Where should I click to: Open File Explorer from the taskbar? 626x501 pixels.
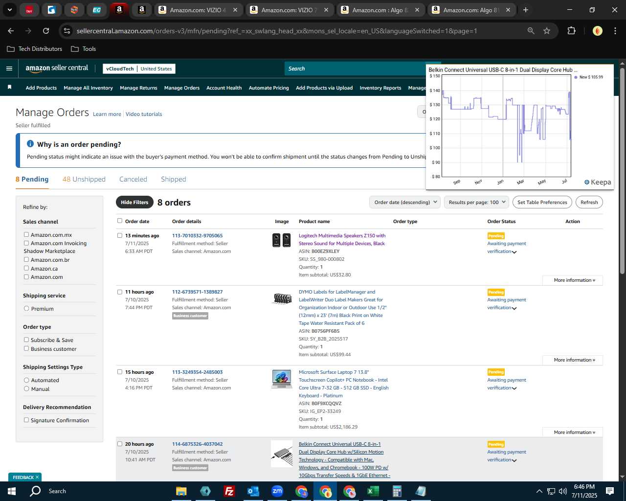click(181, 491)
